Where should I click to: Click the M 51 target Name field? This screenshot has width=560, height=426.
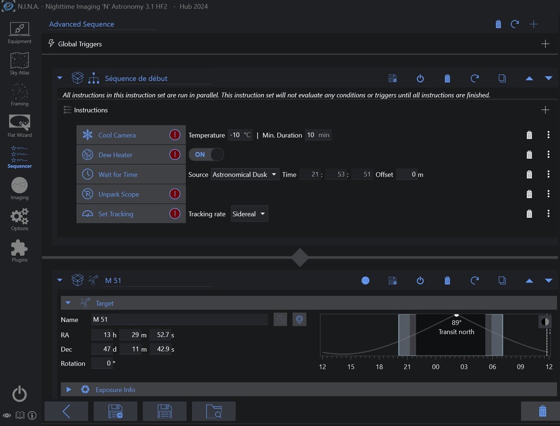[180, 319]
